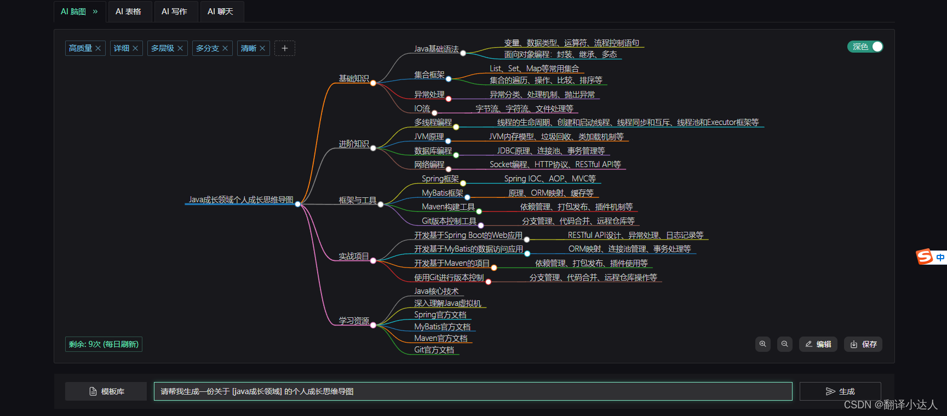
Task: Remove the 多层级 tag with its X icon
Action: pyautogui.click(x=180, y=48)
